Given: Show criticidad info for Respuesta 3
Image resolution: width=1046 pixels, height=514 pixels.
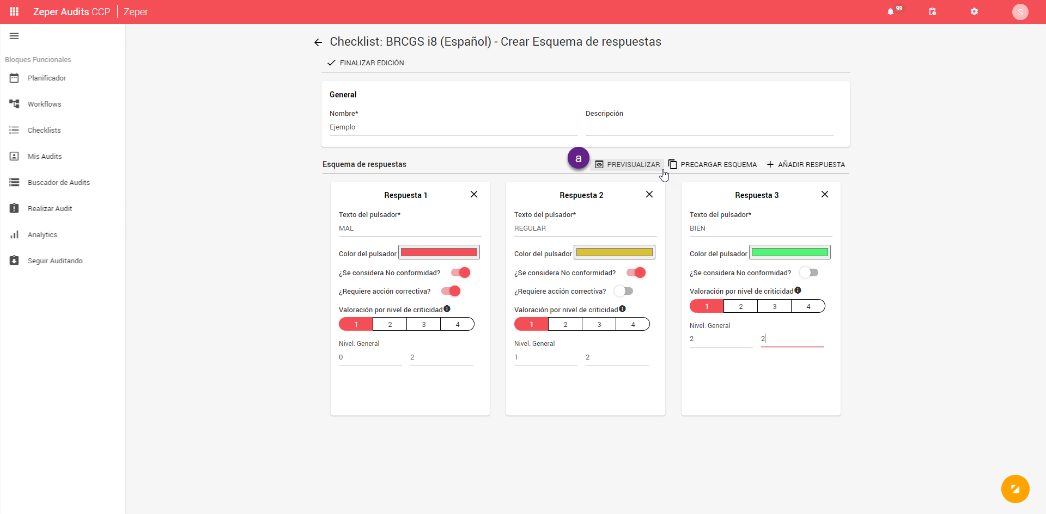Looking at the screenshot, I should tap(798, 290).
